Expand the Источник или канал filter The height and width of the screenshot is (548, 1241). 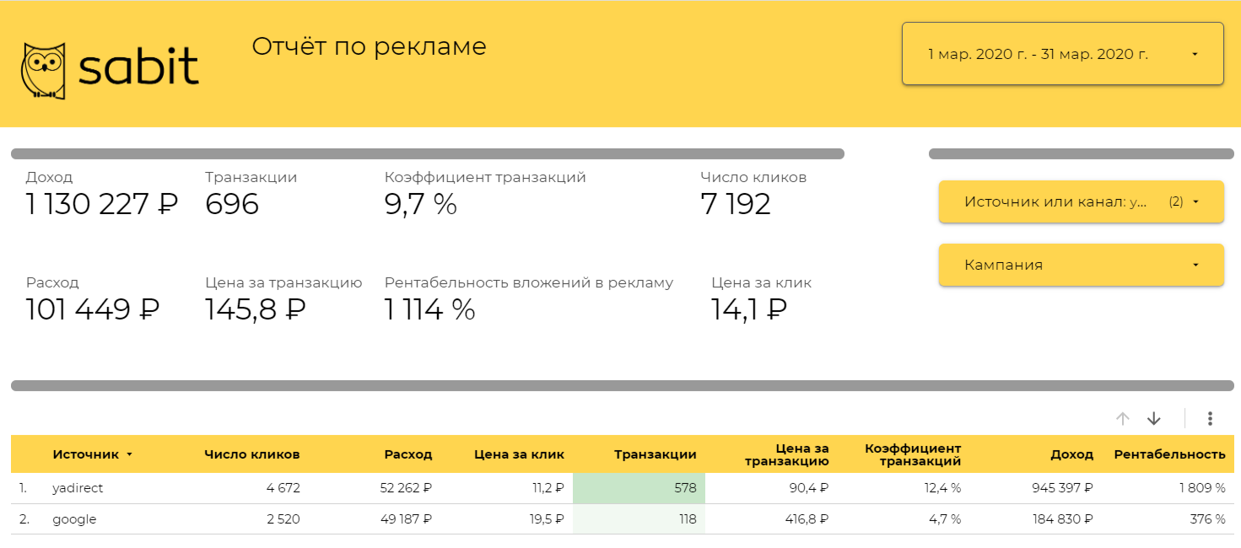(1082, 201)
